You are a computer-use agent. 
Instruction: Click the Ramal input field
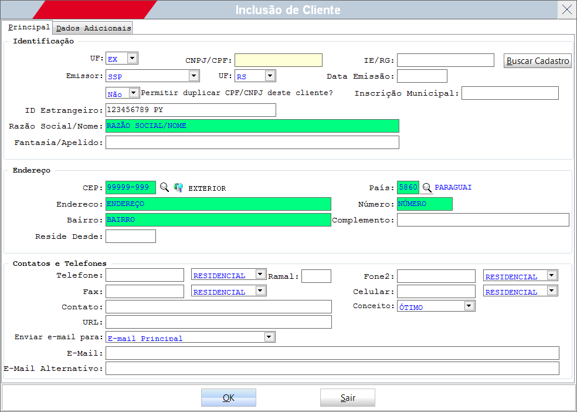[316, 276]
